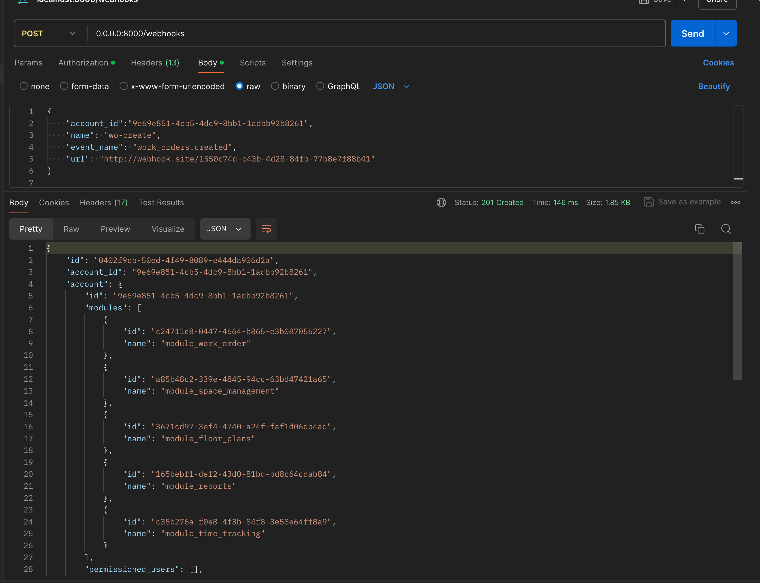Open the request Headers (13) tab
Viewport: 760px width, 583px height.
point(155,63)
